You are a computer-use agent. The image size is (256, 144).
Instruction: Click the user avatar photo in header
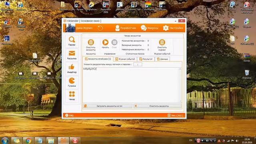coord(70,28)
